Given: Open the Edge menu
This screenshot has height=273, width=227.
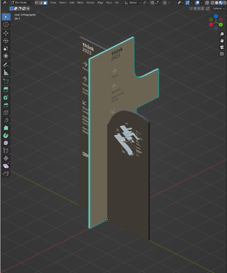Looking at the screenshot, I should click(100, 3).
